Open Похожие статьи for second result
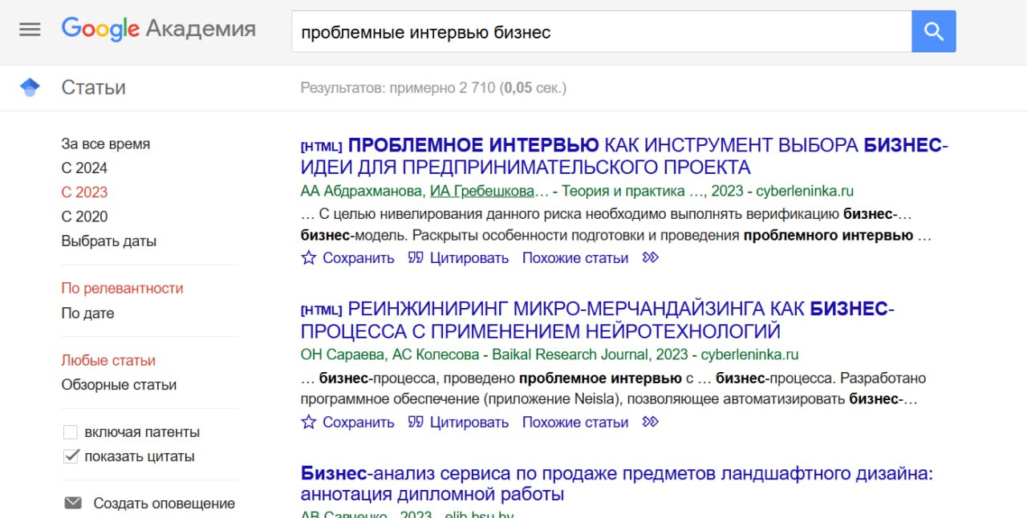 [574, 423]
